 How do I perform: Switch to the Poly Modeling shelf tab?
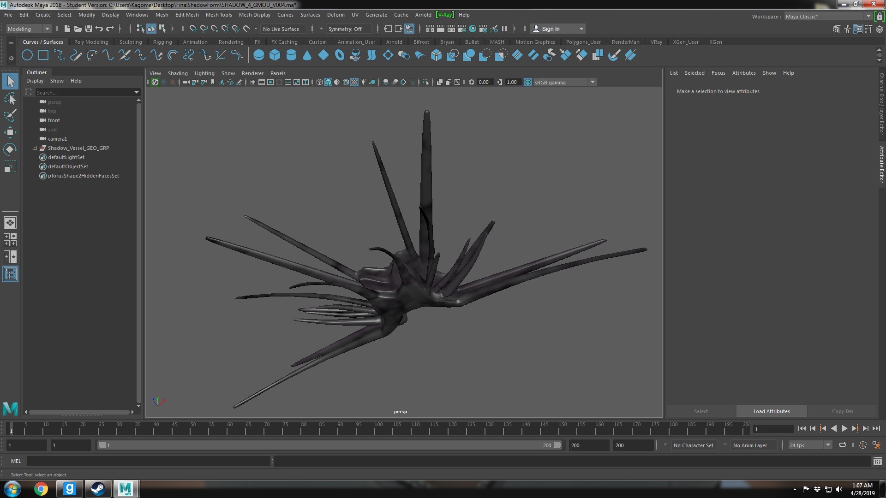(91, 42)
